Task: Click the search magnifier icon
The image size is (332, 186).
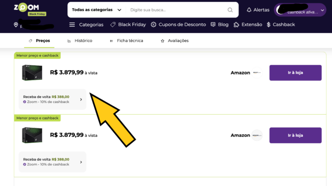Action: coord(230,10)
